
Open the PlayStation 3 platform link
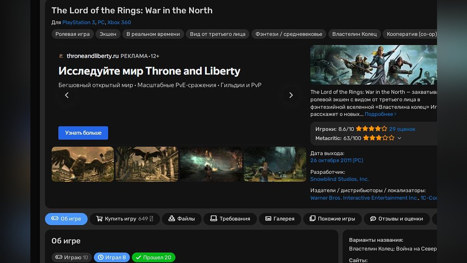[x=79, y=22]
